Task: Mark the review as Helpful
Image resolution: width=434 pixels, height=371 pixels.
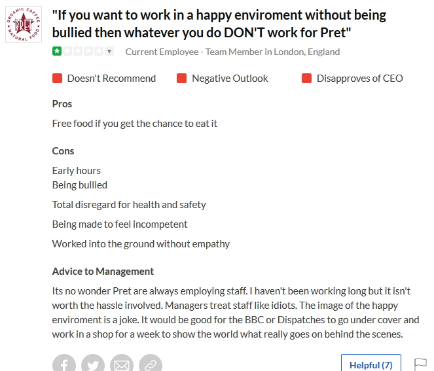Action: coord(371,364)
